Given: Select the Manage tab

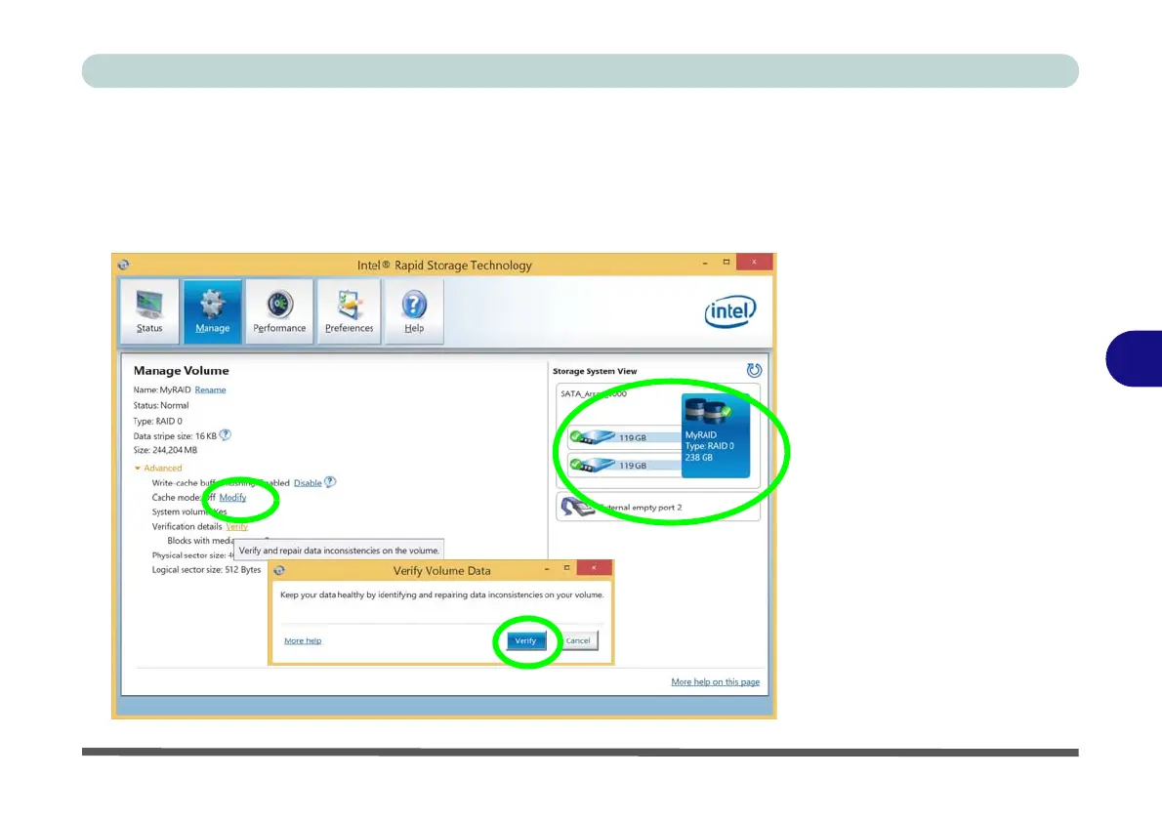Looking at the screenshot, I should (212, 311).
